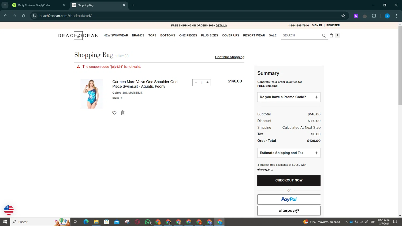Click the Continue Shopping link
The height and width of the screenshot is (226, 402).
pos(230,57)
